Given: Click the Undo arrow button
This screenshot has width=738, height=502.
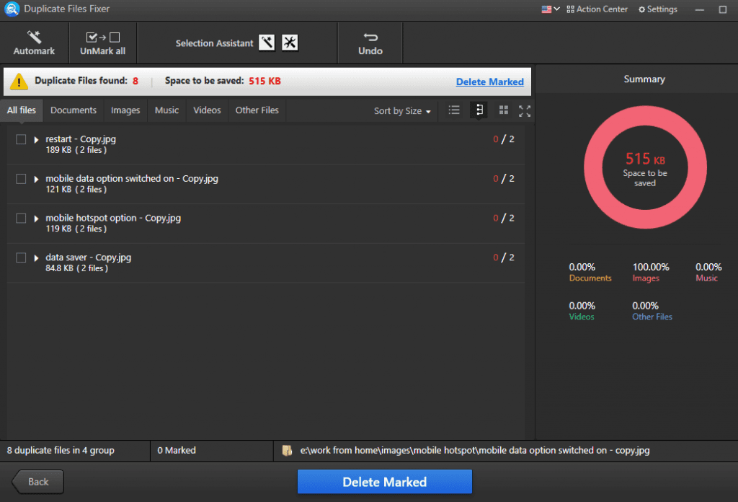Looking at the screenshot, I should tap(370, 43).
